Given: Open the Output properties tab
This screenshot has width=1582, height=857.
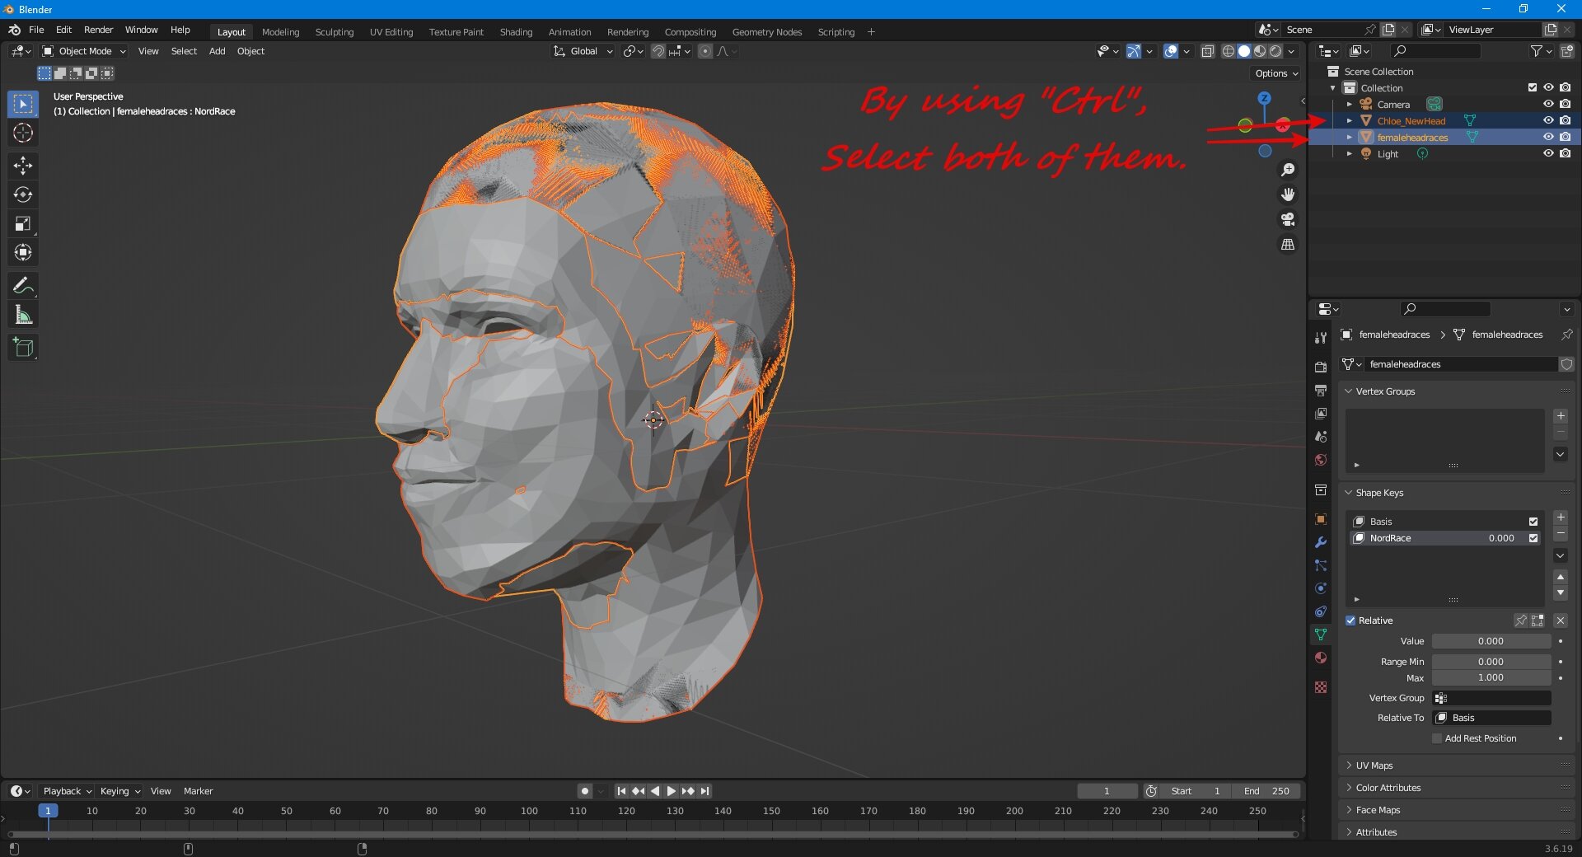Looking at the screenshot, I should pyautogui.click(x=1321, y=390).
